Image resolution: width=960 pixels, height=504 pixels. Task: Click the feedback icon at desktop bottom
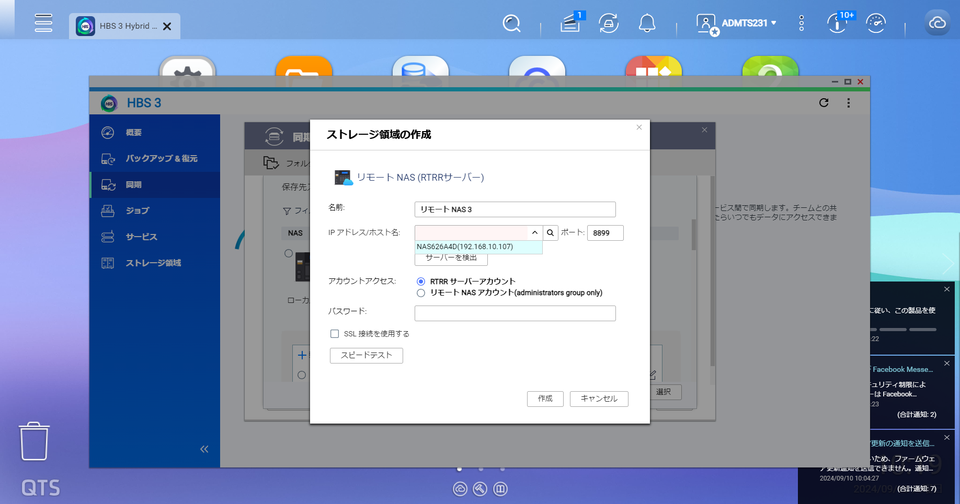tap(500, 489)
